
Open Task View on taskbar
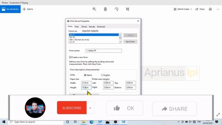click(75, 122)
